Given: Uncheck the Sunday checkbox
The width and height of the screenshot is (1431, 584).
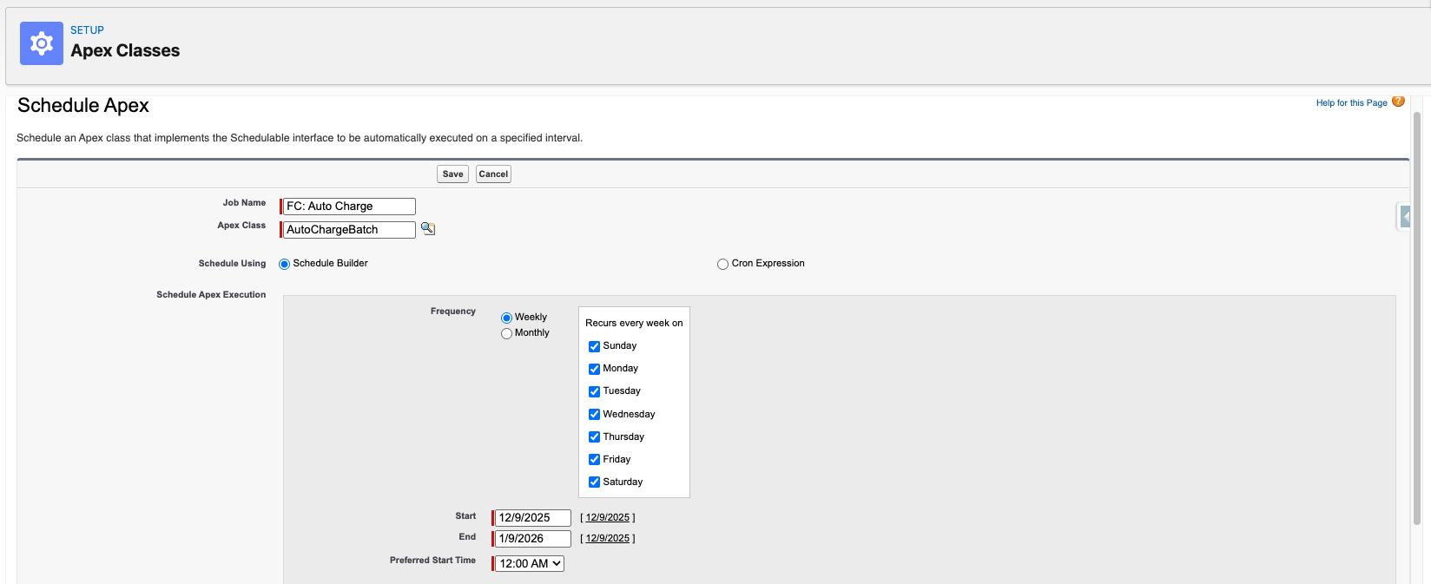Looking at the screenshot, I should 595,346.
